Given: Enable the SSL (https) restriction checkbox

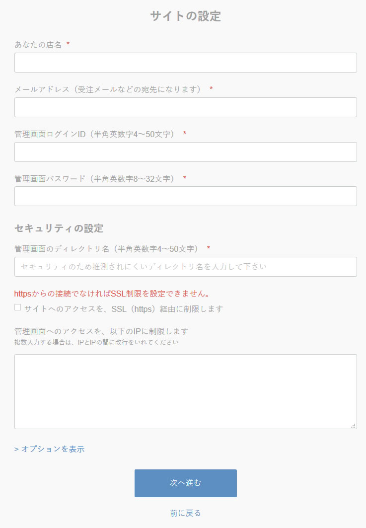Looking at the screenshot, I should [17, 307].
